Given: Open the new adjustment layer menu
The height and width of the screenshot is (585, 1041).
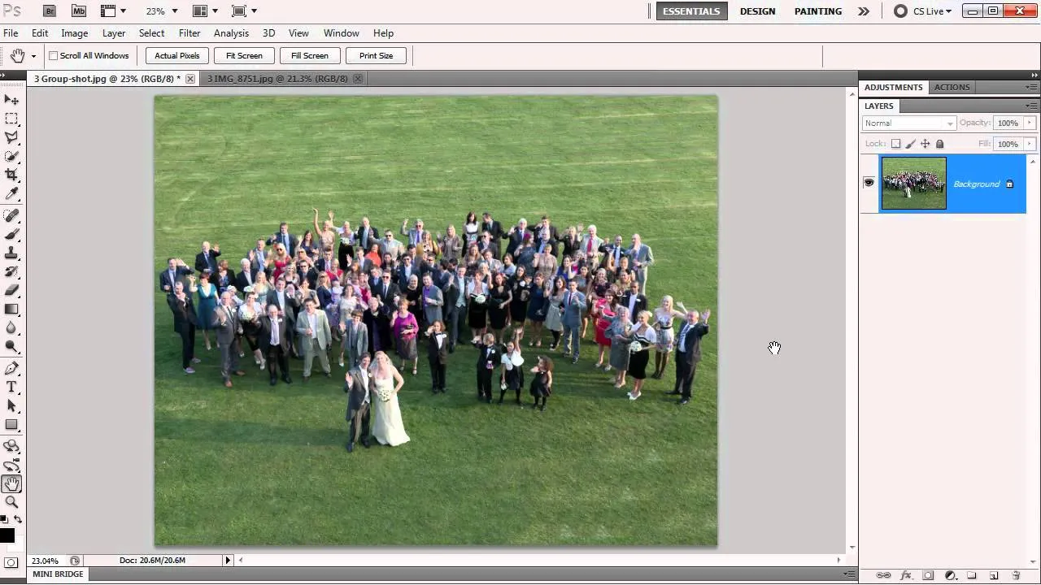Looking at the screenshot, I should [x=949, y=574].
